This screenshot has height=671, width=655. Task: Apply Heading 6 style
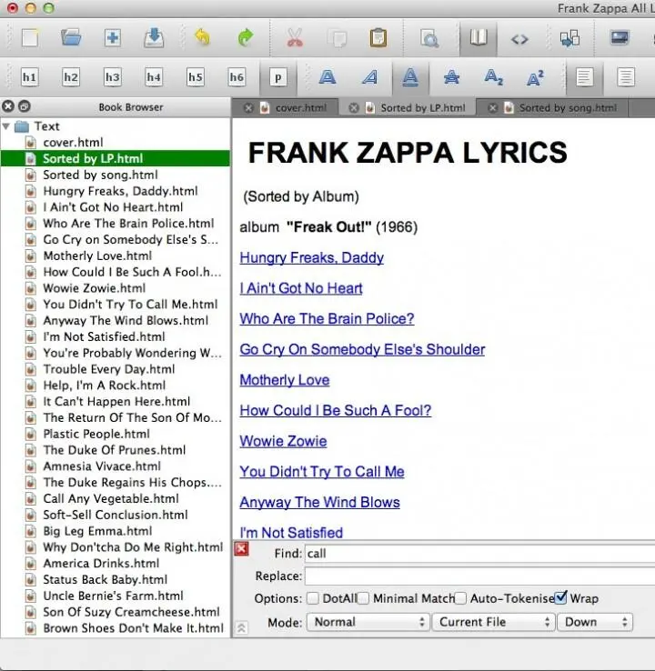tap(237, 77)
